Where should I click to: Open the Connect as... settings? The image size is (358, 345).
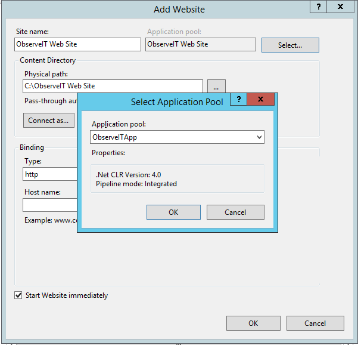48,120
